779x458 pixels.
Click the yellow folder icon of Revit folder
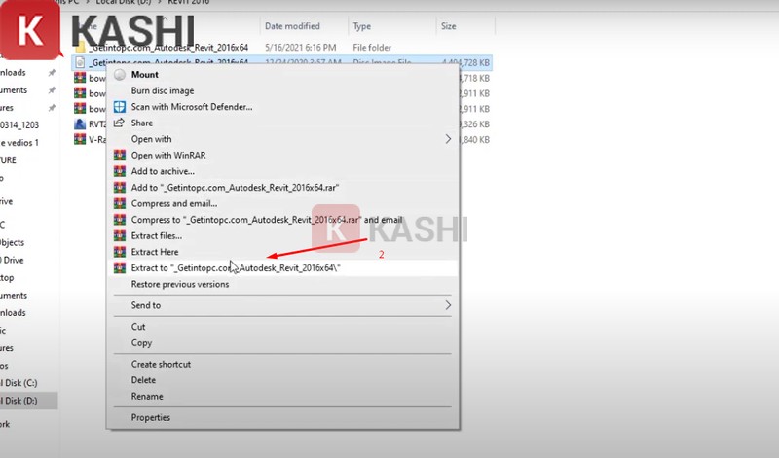tap(80, 48)
